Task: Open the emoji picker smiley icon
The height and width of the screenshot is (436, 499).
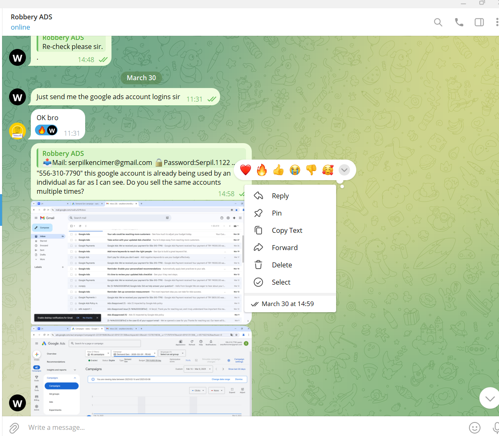Action: (x=475, y=428)
